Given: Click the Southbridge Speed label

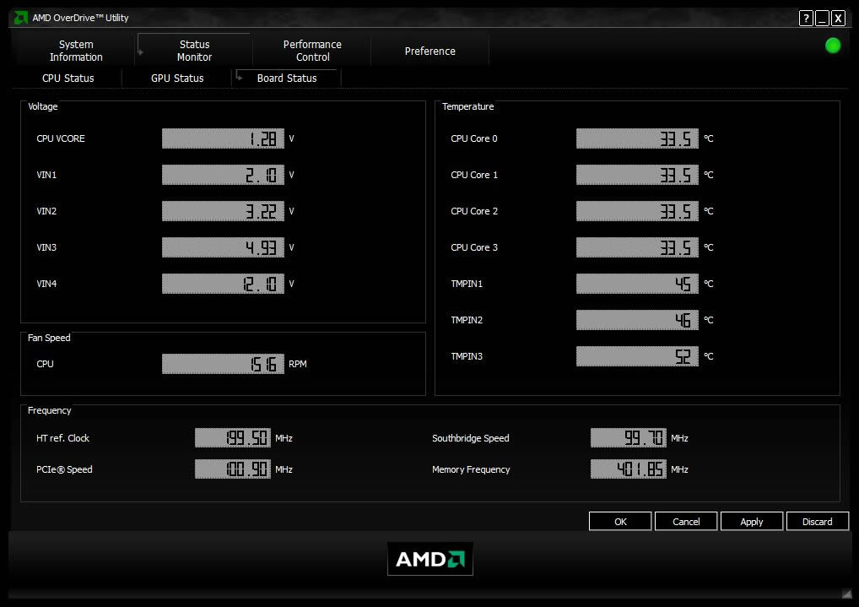Looking at the screenshot, I should [471, 438].
